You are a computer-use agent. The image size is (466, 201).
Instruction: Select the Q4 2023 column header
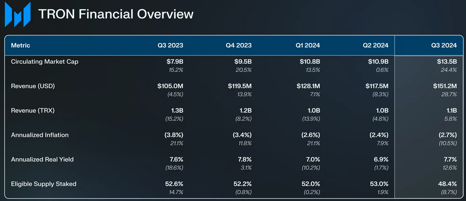pos(239,45)
